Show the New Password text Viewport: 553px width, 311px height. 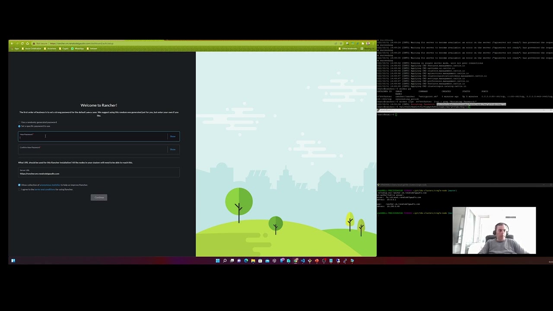pos(173,136)
